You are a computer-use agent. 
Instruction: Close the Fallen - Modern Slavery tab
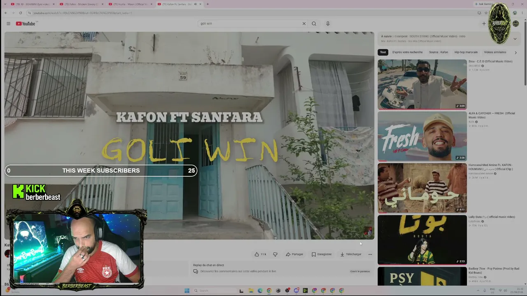click(102, 4)
